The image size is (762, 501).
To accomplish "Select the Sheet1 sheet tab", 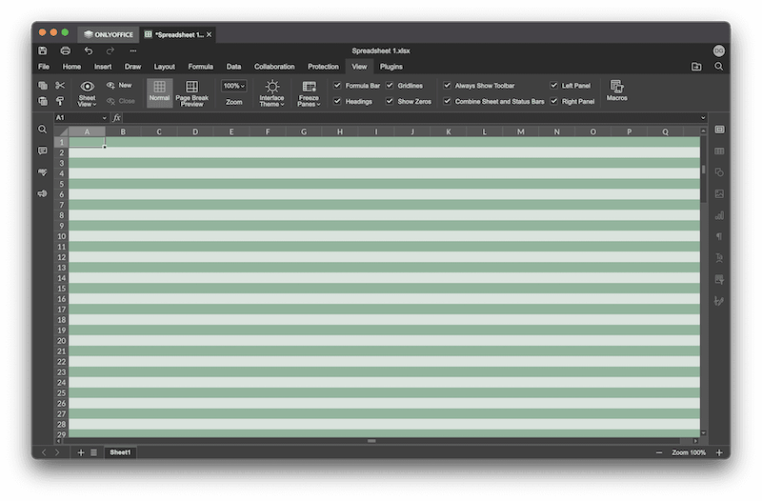I will 120,452.
